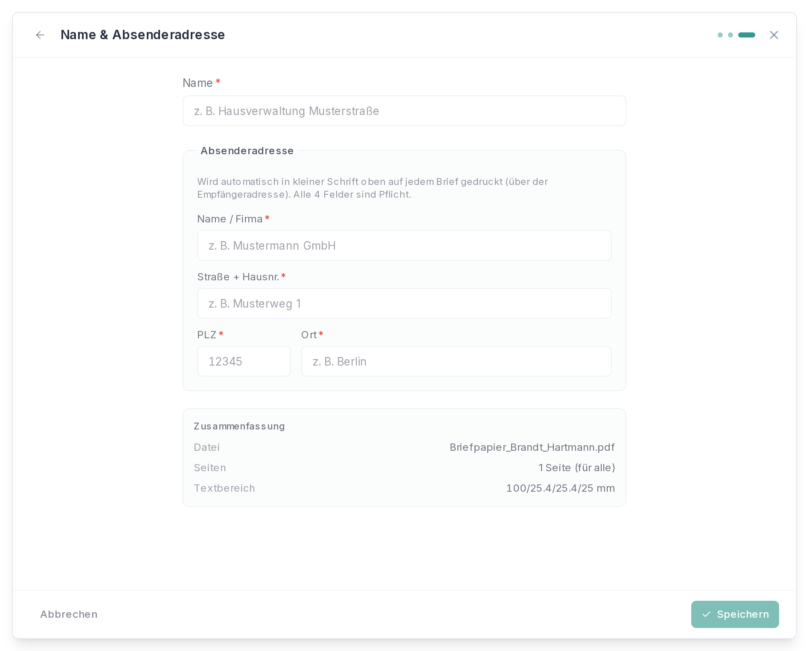Click the 'Datei' summary label
Viewport: 809px width, 651px height.
click(207, 447)
